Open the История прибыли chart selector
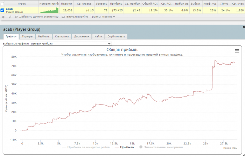 [71, 44]
